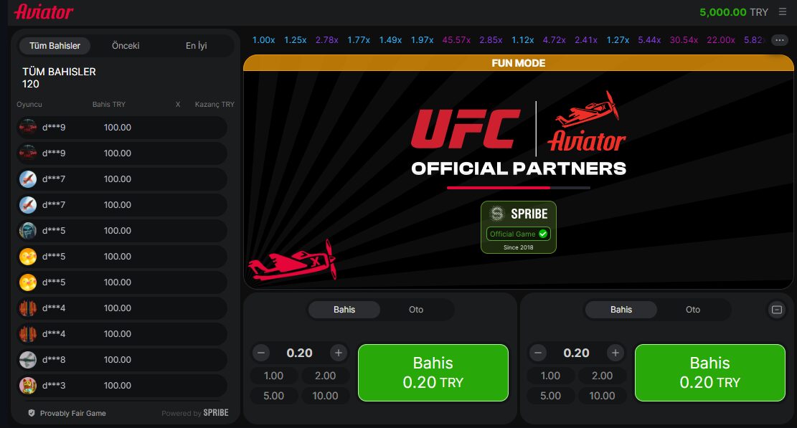Expand the round history with the three-dots button
The width and height of the screenshot is (797, 428).
tap(780, 40)
